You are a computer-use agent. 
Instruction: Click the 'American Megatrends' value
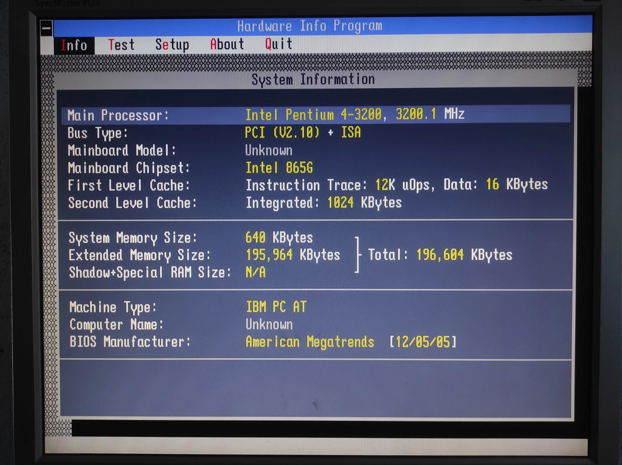point(310,342)
